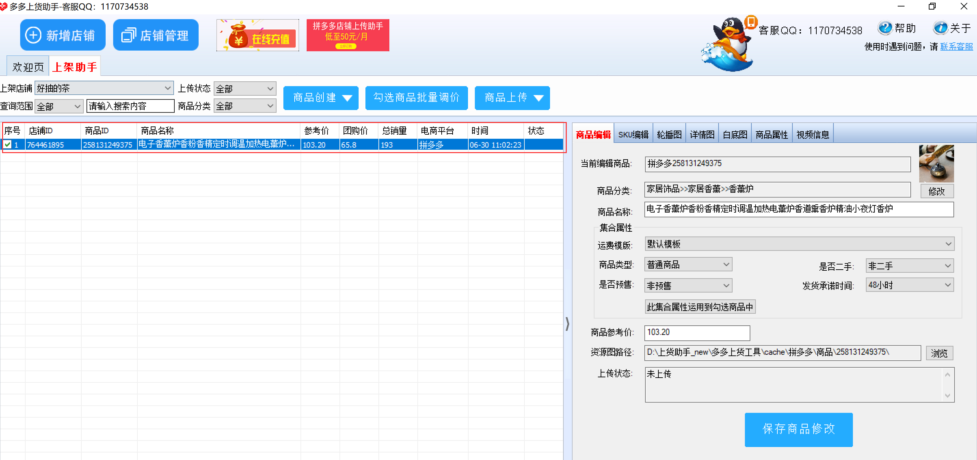Screen dimensions: 977x460
Task: Click the QQ penguin customer service mascot
Action: click(x=728, y=44)
